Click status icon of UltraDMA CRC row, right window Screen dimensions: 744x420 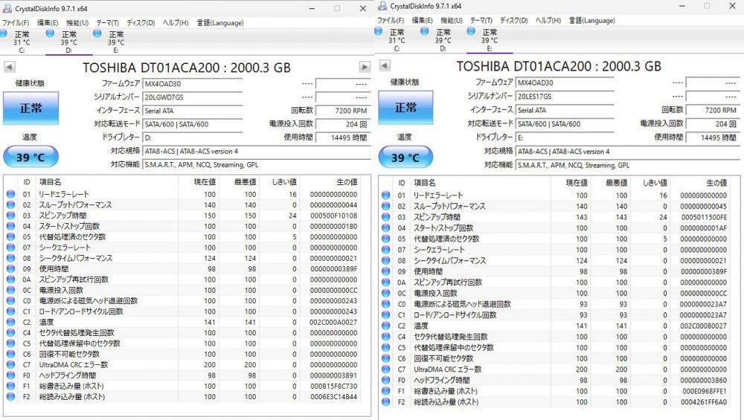coord(385,369)
